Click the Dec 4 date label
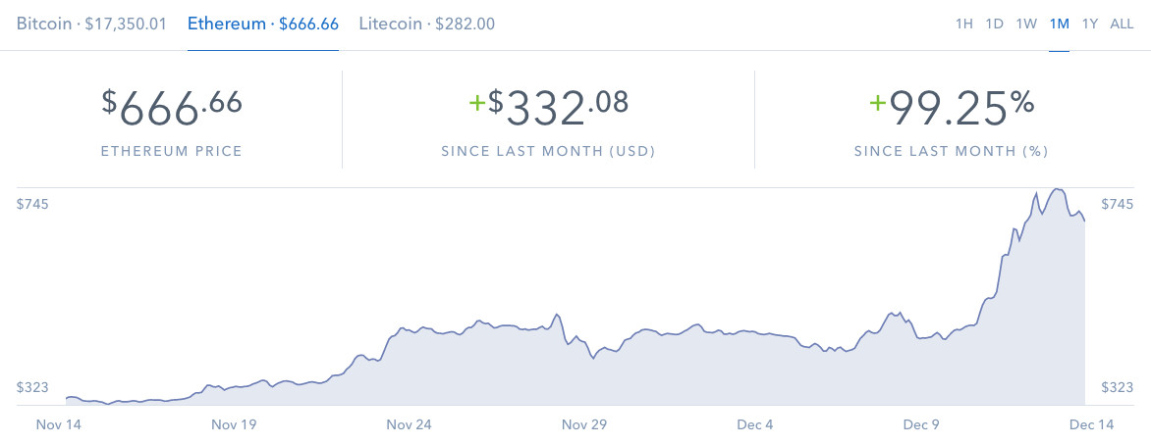This screenshot has width=1151, height=445. [x=755, y=425]
